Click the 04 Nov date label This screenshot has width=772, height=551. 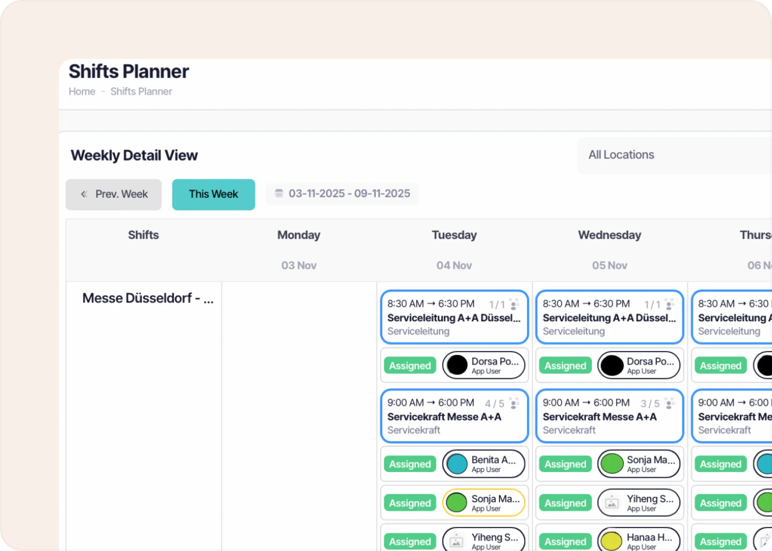pos(454,265)
